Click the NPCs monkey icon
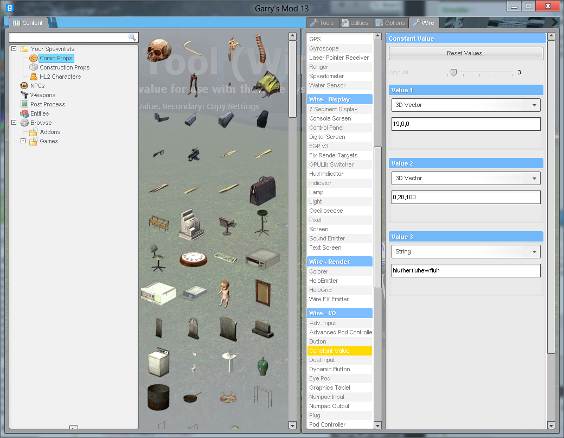Viewport: 564px width, 438px height. [x=24, y=86]
